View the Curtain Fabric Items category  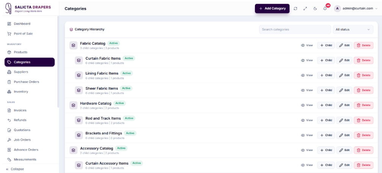coord(307,60)
